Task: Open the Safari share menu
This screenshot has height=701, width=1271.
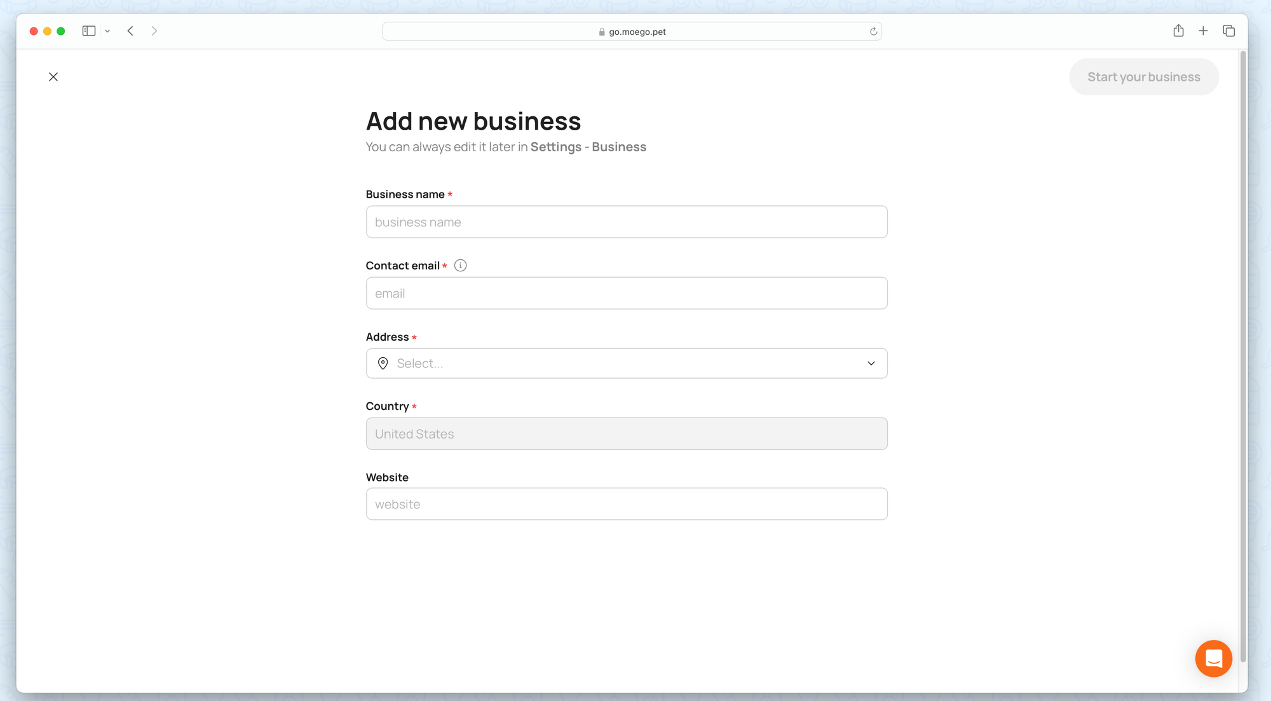Action: point(1178,31)
